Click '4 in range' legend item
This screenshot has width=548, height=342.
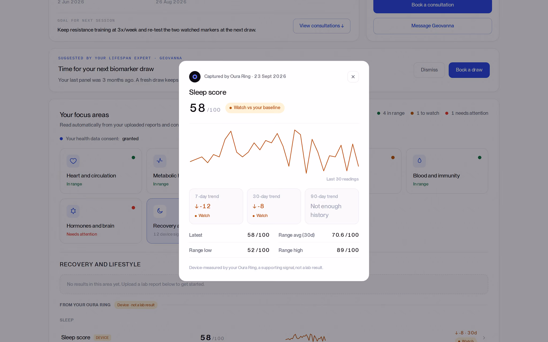point(391,113)
